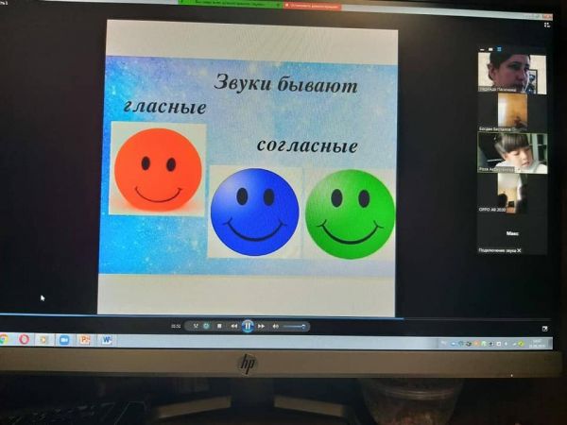Open Opera browser from the taskbar
567x425 pixels.
coord(25,339)
